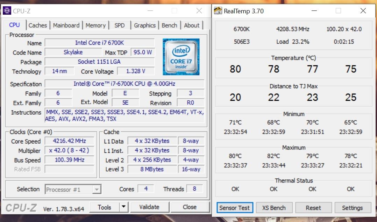The height and width of the screenshot is (222, 377).
Task: Click the Core Voltage value '1.328 V'
Action: coord(136,71)
